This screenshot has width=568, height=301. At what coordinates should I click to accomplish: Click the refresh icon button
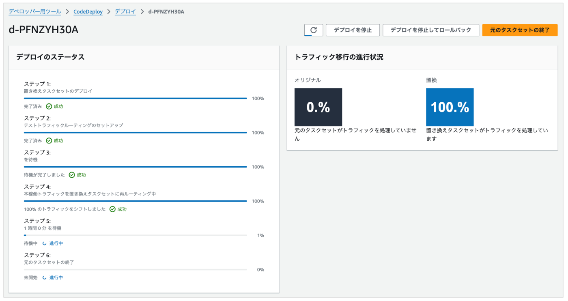point(314,30)
